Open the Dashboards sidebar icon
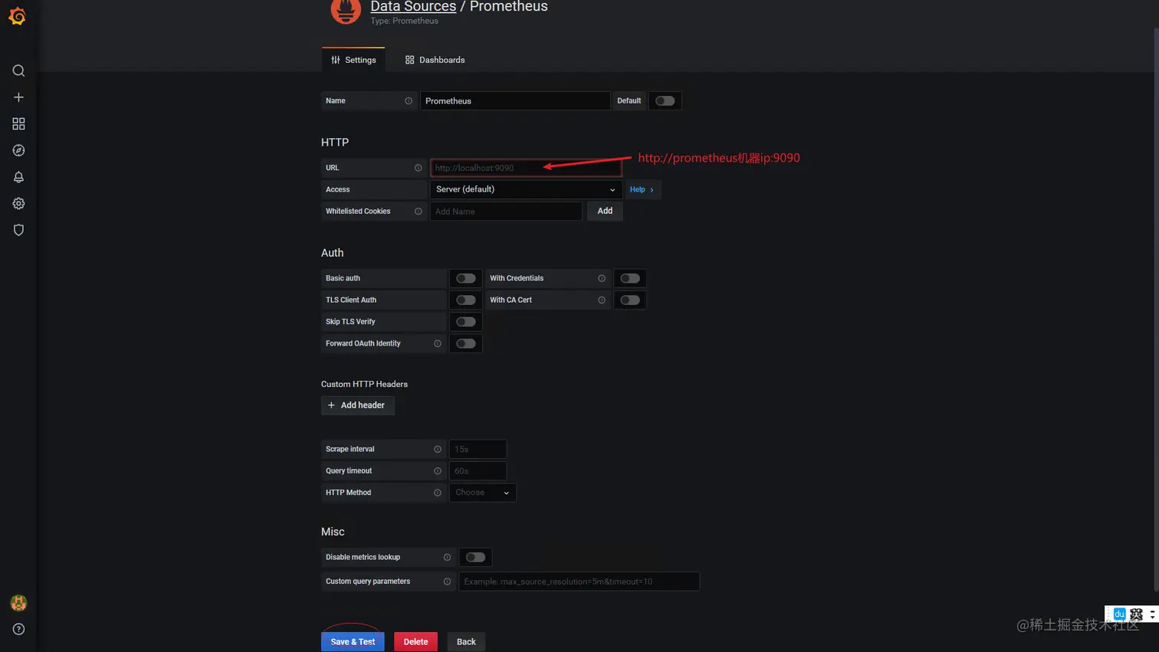Image resolution: width=1159 pixels, height=652 pixels. (18, 123)
